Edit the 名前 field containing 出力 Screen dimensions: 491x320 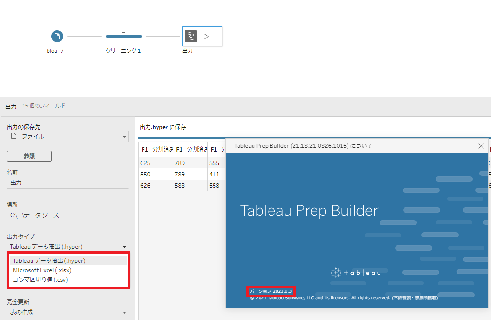pyautogui.click(x=68, y=183)
